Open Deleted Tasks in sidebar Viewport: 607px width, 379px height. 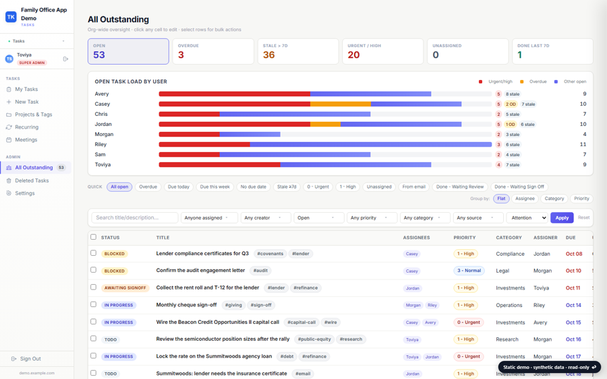[32, 181]
